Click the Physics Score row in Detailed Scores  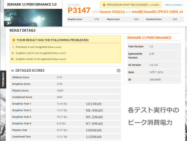pos(65,91)
